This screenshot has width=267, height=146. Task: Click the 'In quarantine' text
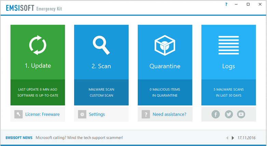point(165,95)
